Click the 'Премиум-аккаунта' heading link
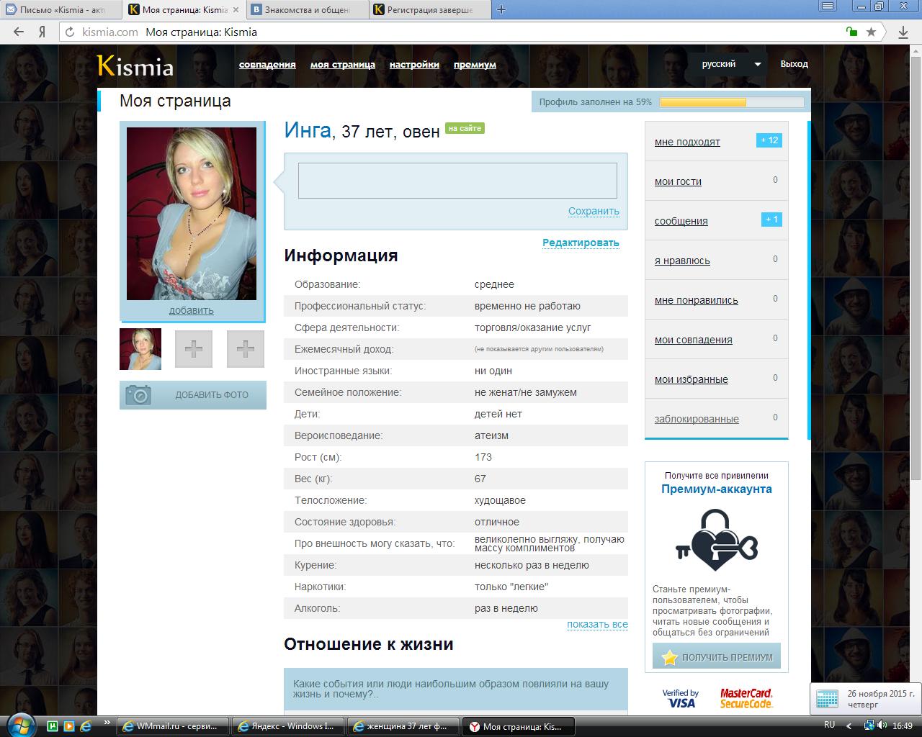Viewport: 922px width, 737px height. [717, 489]
